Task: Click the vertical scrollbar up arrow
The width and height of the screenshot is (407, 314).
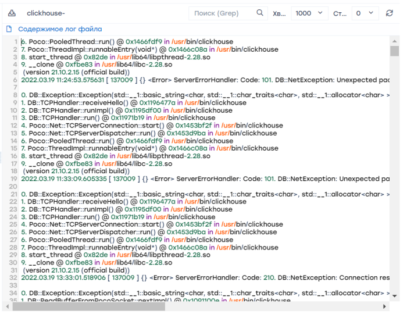Action: (395, 41)
